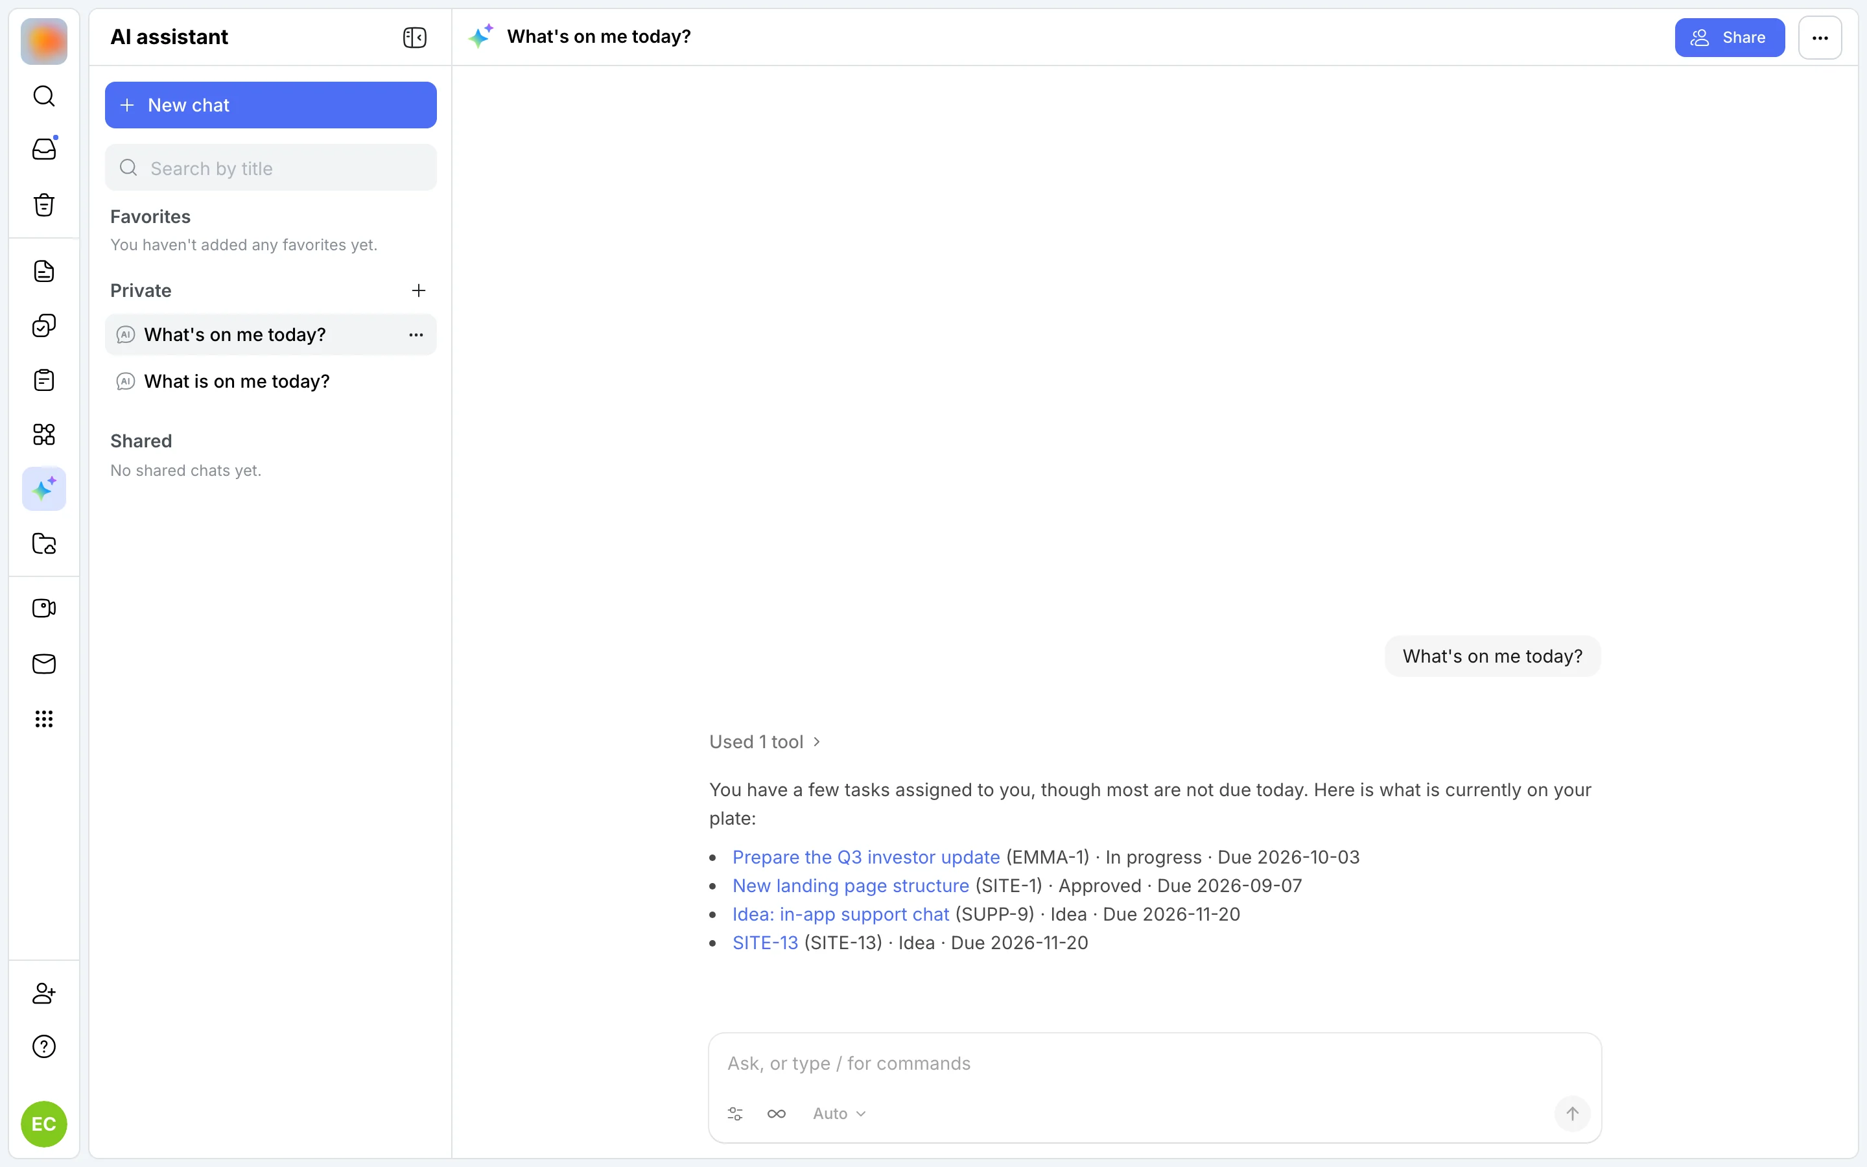The height and width of the screenshot is (1167, 1867).
Task: Open the trash bucket icon in rail
Action: 44,204
